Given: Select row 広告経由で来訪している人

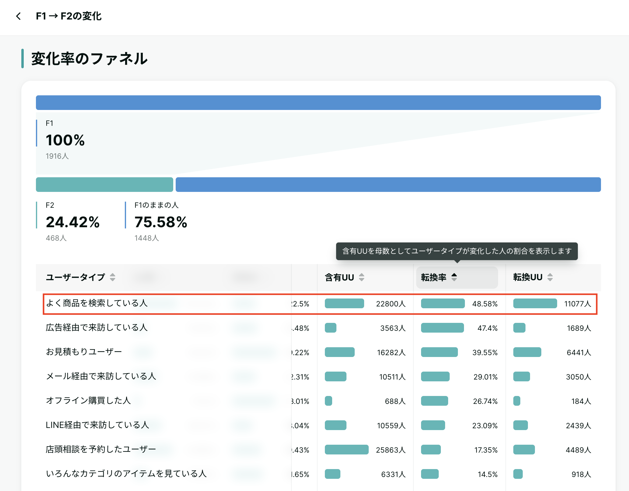Looking at the screenshot, I should [318, 328].
